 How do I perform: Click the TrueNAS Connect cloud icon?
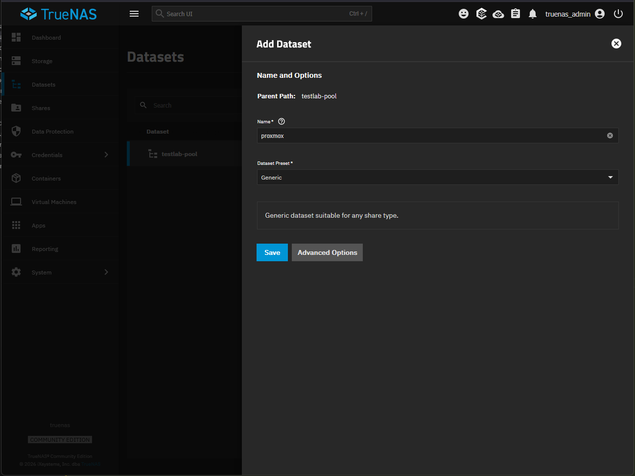[x=498, y=14]
